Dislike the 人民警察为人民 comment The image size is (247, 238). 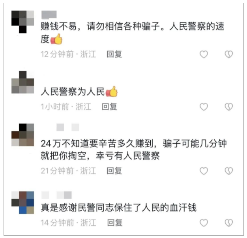(x=228, y=107)
